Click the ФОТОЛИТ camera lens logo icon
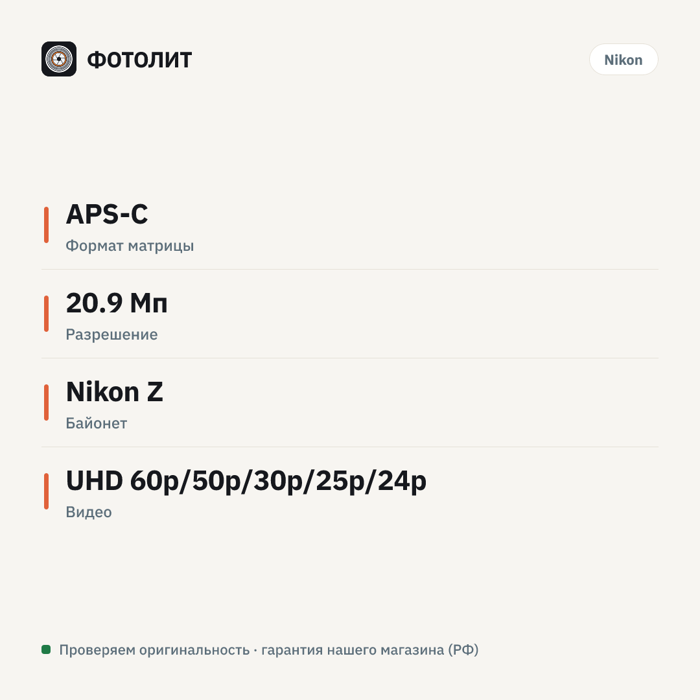 tap(59, 59)
